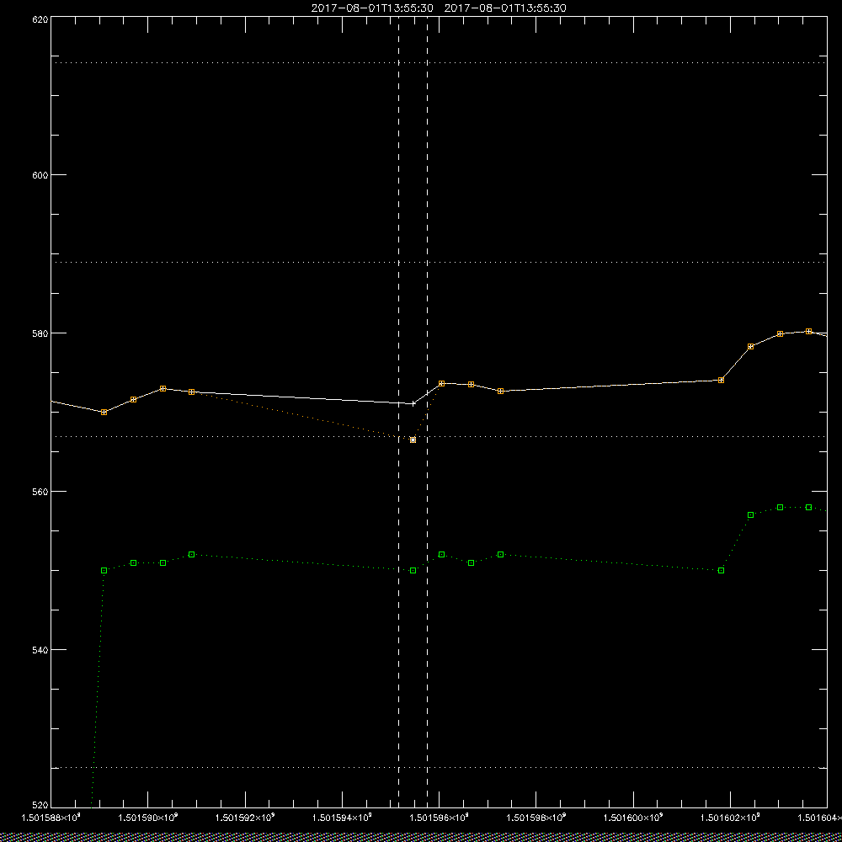Click the green marker mid-rise near 557

[751, 515]
